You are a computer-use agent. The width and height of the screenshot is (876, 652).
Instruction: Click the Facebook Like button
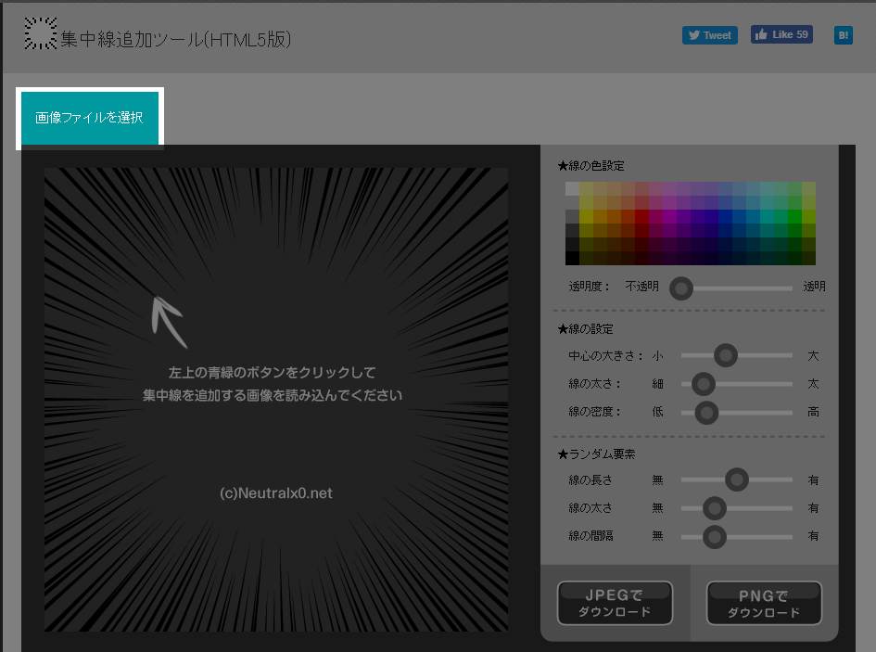coord(781,34)
